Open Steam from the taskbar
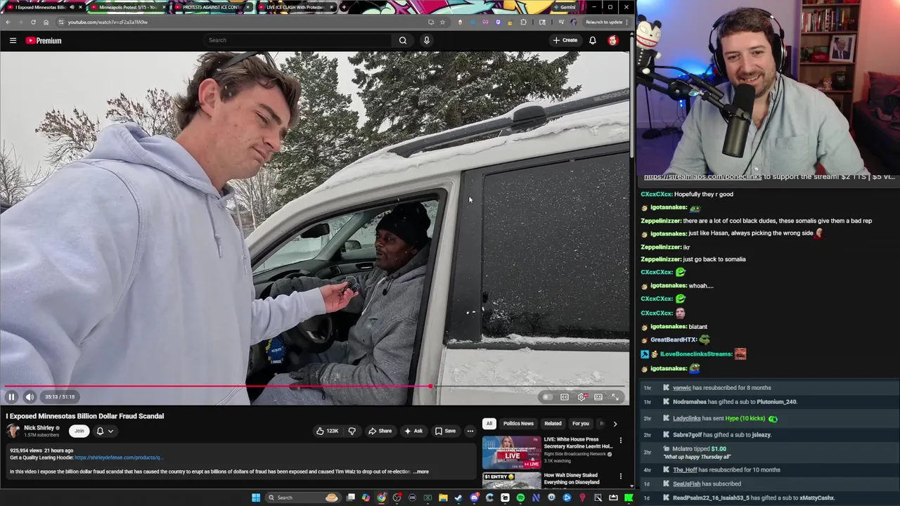Image resolution: width=900 pixels, height=506 pixels. (458, 498)
